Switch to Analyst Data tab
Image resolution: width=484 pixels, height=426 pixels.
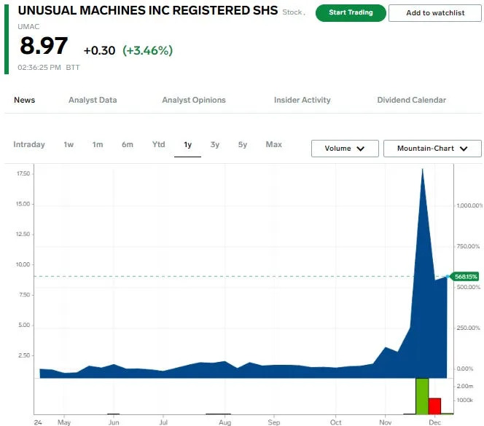coord(93,100)
